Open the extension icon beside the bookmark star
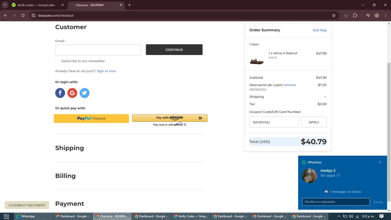 (346, 15)
